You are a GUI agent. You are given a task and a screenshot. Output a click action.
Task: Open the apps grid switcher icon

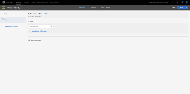pyautogui.click(x=173, y=2)
